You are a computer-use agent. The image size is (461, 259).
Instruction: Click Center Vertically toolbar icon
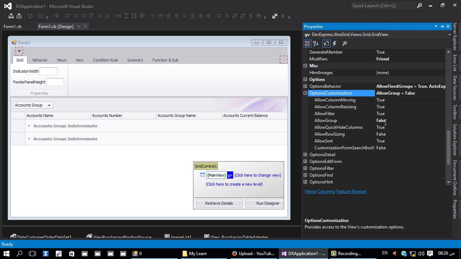(x=227, y=16)
